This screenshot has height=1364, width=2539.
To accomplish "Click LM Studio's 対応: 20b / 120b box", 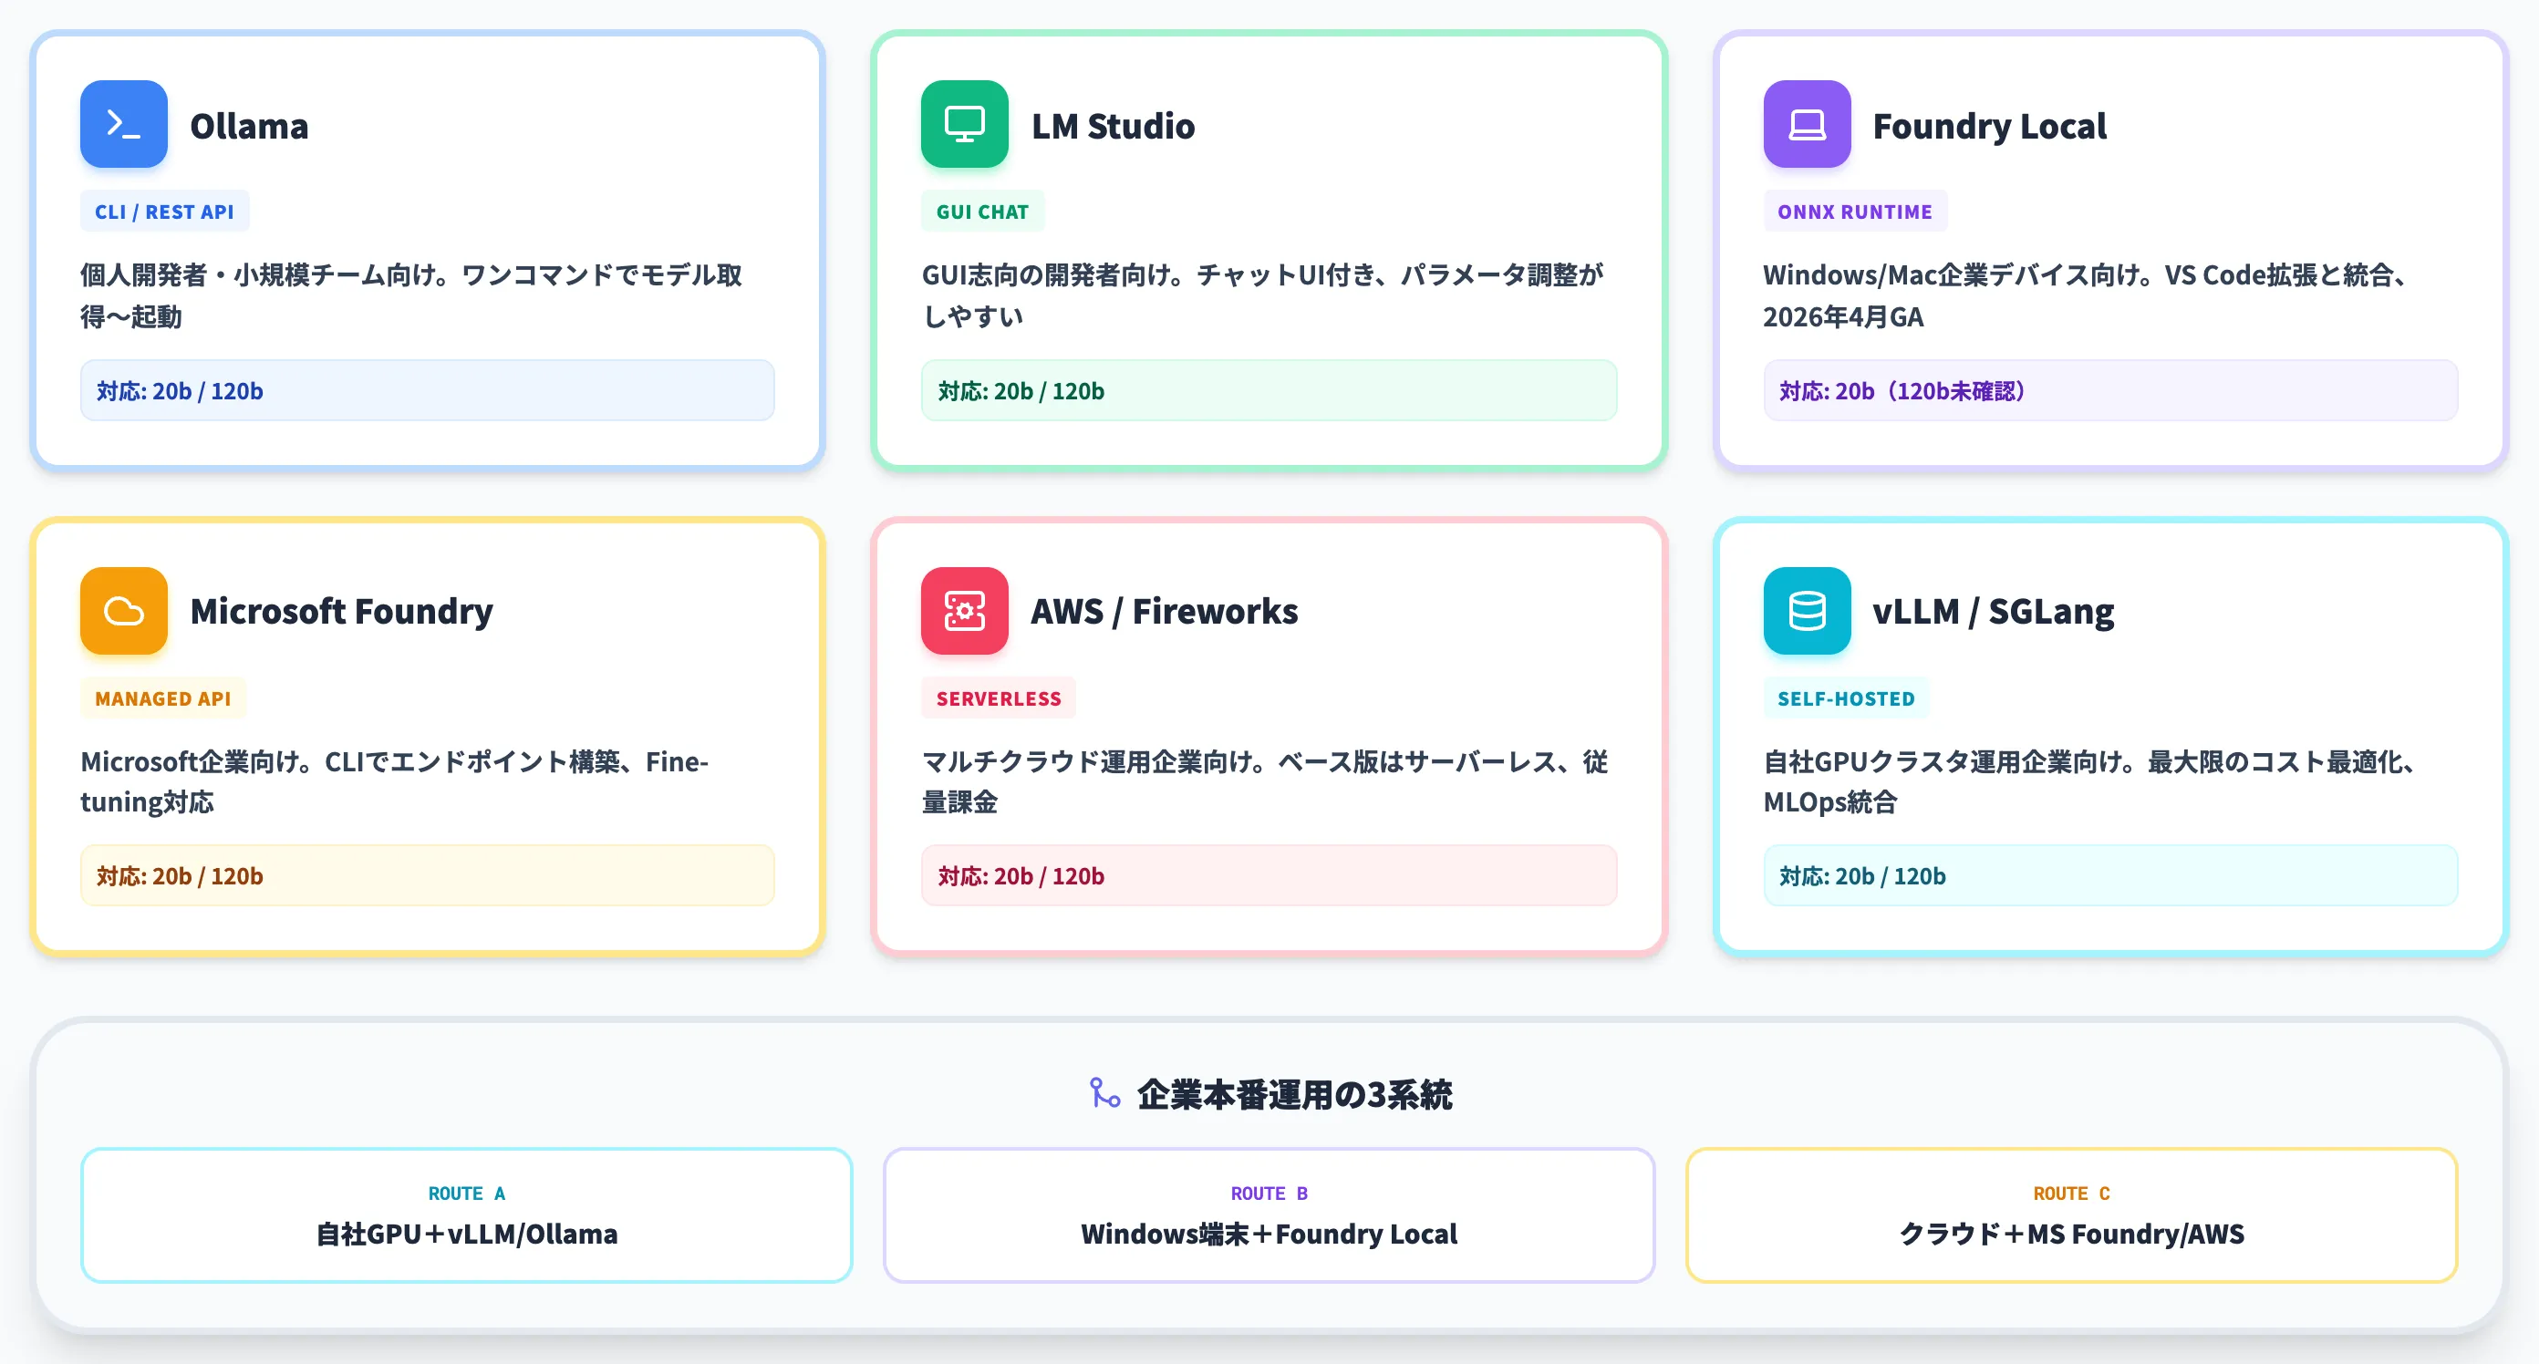I will [1269, 390].
